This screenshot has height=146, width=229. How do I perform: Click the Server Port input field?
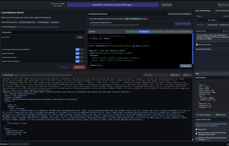(x=80, y=37)
